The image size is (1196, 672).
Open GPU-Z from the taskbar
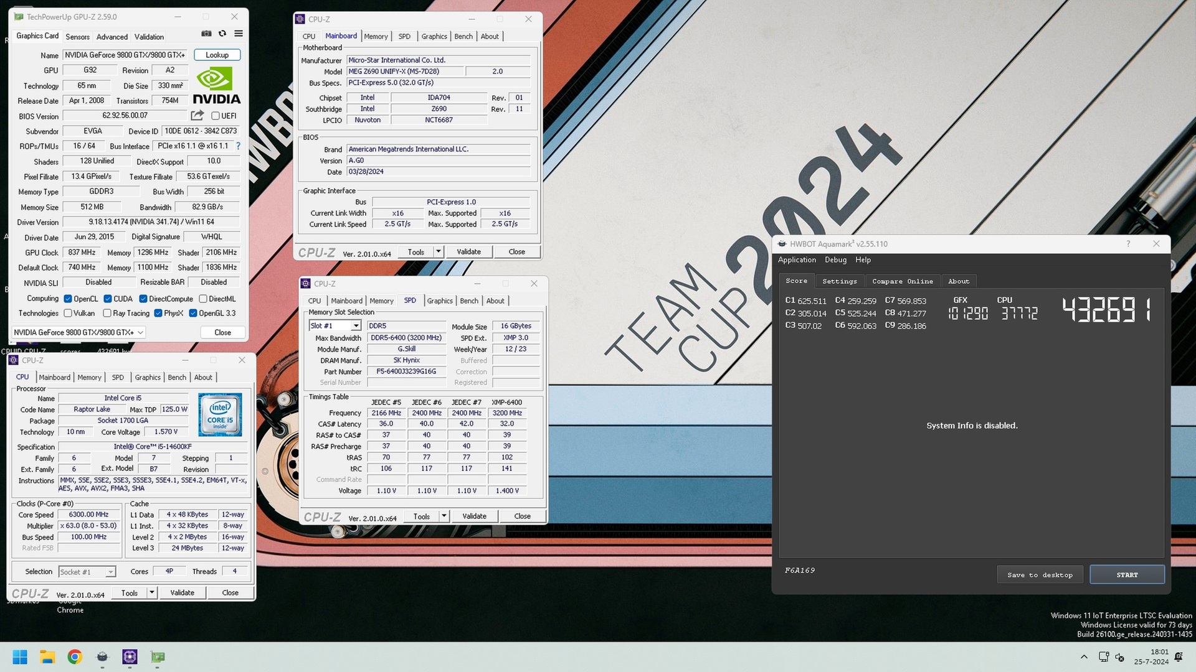pyautogui.click(x=158, y=657)
